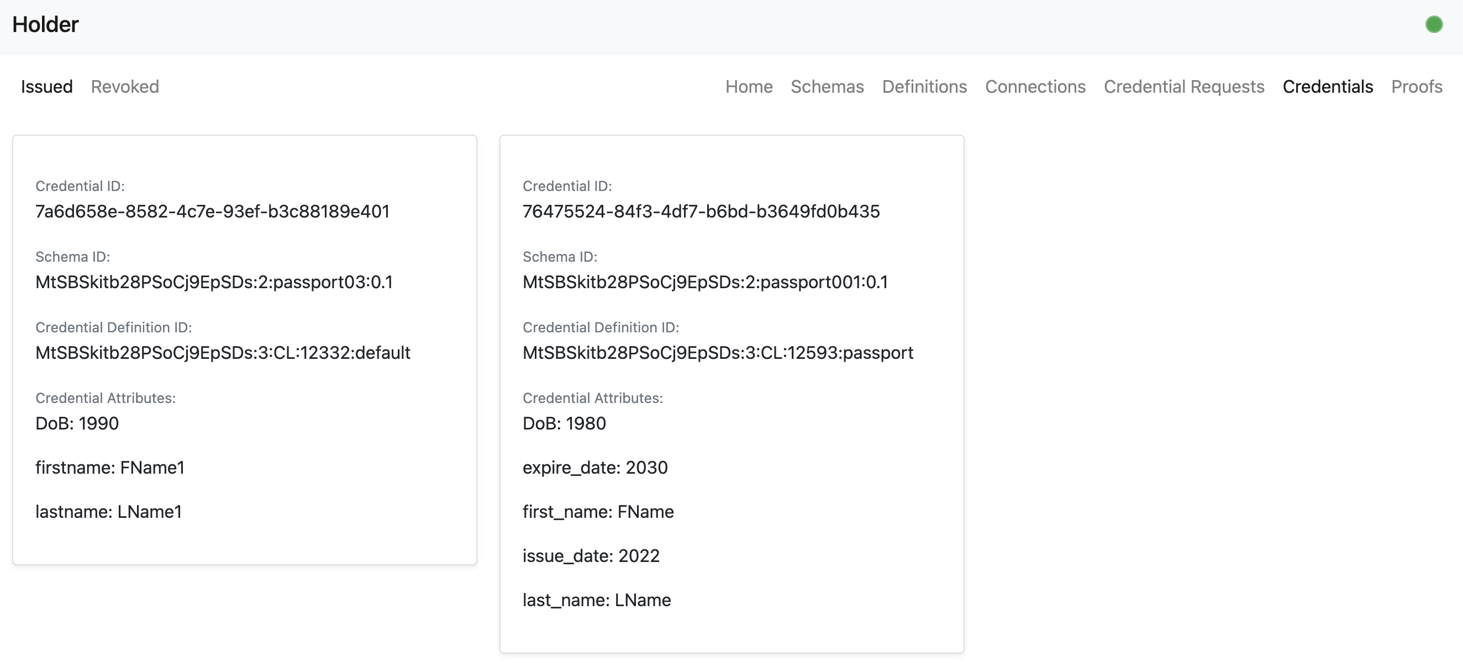
Task: Select credential ID starting with 76475524
Action: [x=701, y=211]
